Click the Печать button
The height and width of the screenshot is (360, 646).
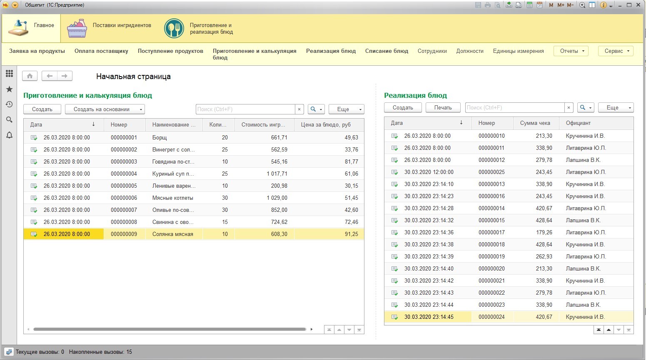[443, 108]
